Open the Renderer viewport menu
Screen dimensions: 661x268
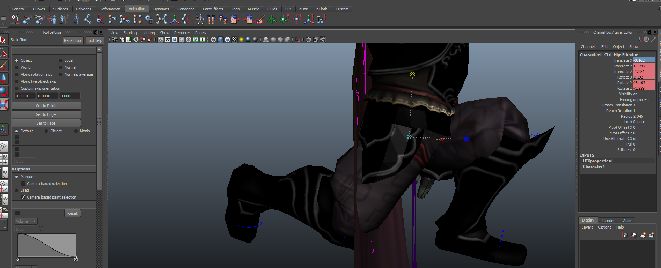coord(182,33)
